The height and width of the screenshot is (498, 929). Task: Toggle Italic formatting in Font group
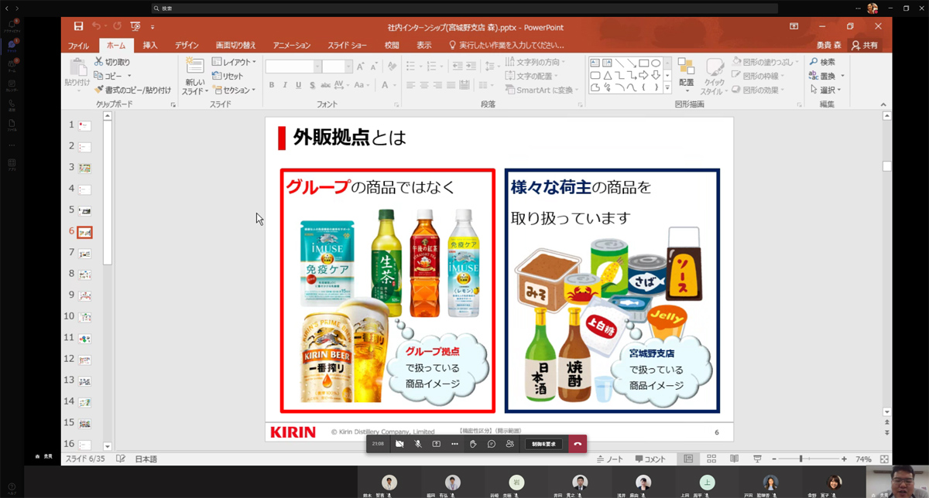point(285,85)
